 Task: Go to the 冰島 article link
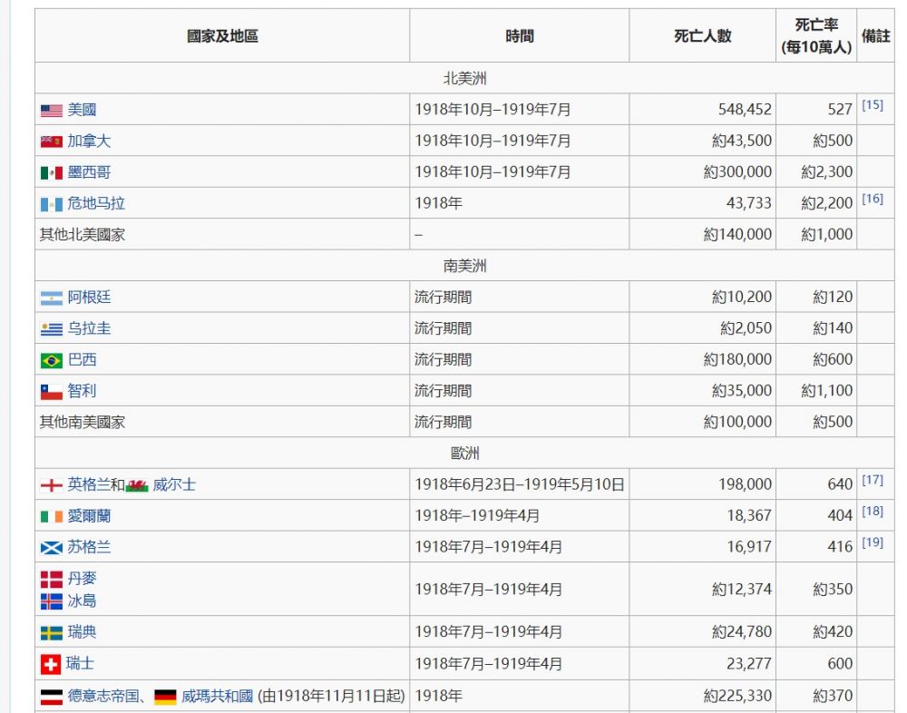pyautogui.click(x=82, y=601)
